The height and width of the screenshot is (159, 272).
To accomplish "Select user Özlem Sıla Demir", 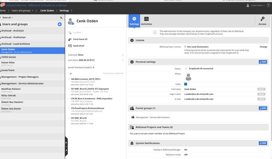I will coord(32,110).
